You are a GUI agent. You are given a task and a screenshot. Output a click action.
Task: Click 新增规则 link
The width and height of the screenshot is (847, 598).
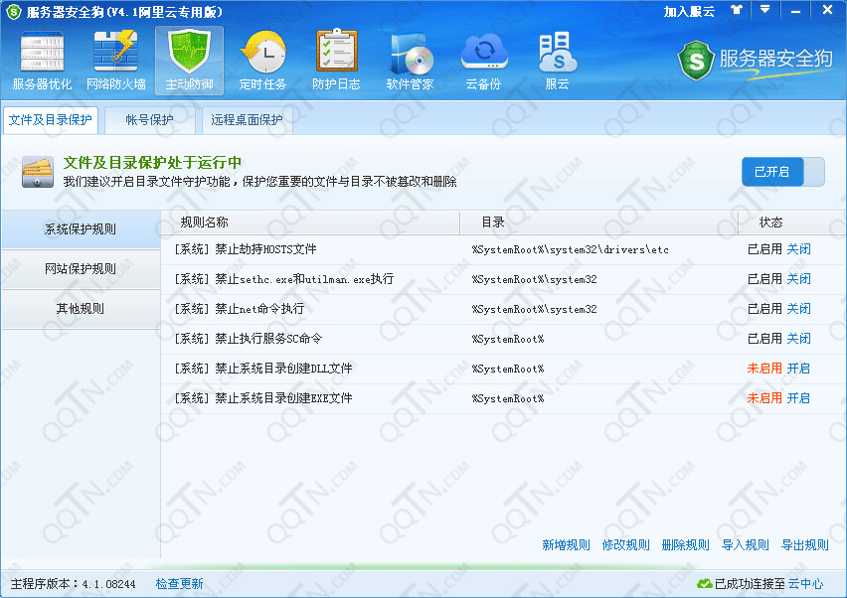(566, 545)
